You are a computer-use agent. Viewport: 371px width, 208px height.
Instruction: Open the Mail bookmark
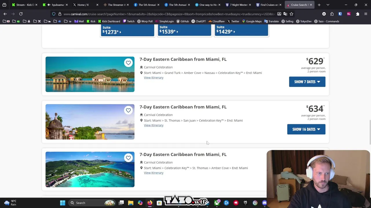79,21
